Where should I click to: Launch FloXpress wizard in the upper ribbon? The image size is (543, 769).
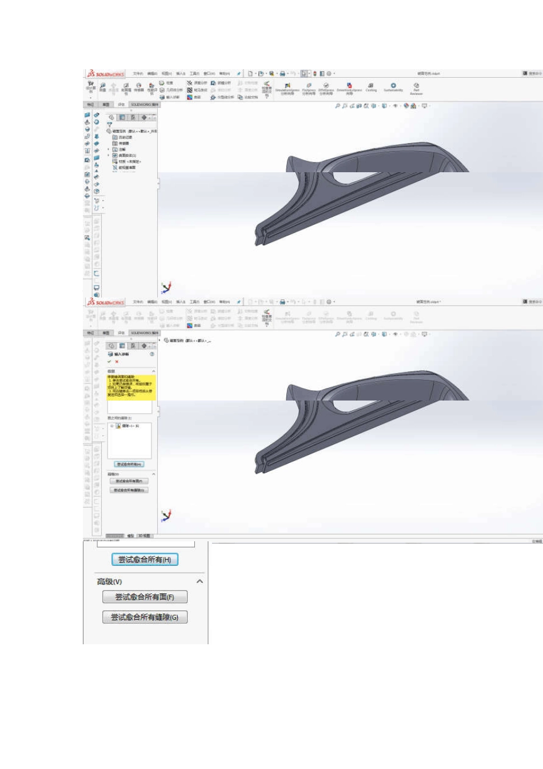[x=309, y=89]
